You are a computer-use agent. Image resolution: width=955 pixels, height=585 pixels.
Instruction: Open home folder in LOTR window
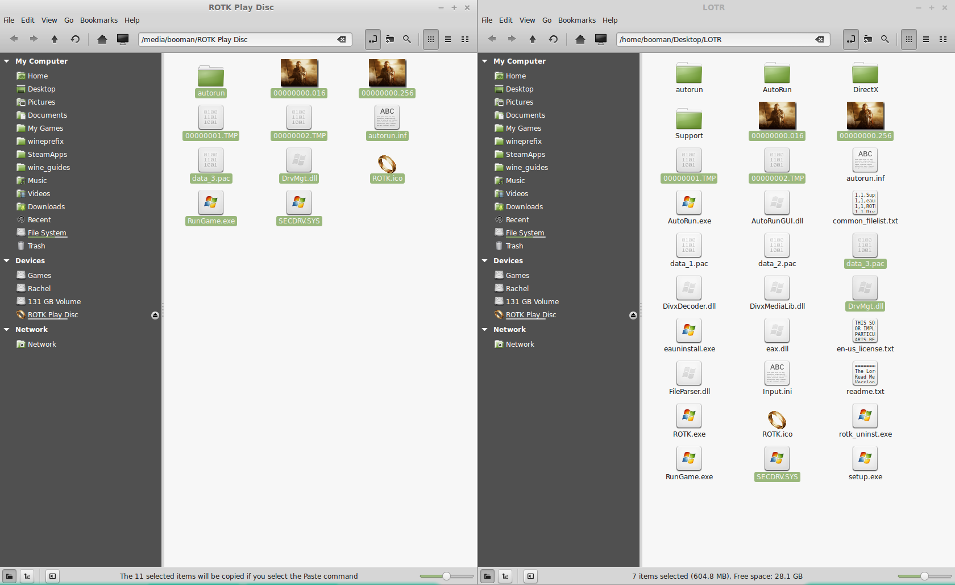click(580, 39)
